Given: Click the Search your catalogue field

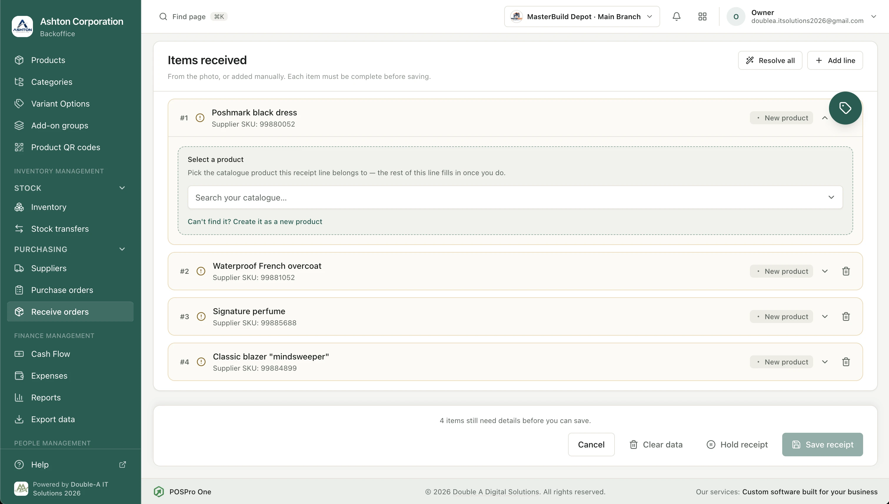Looking at the screenshot, I should coord(515,197).
